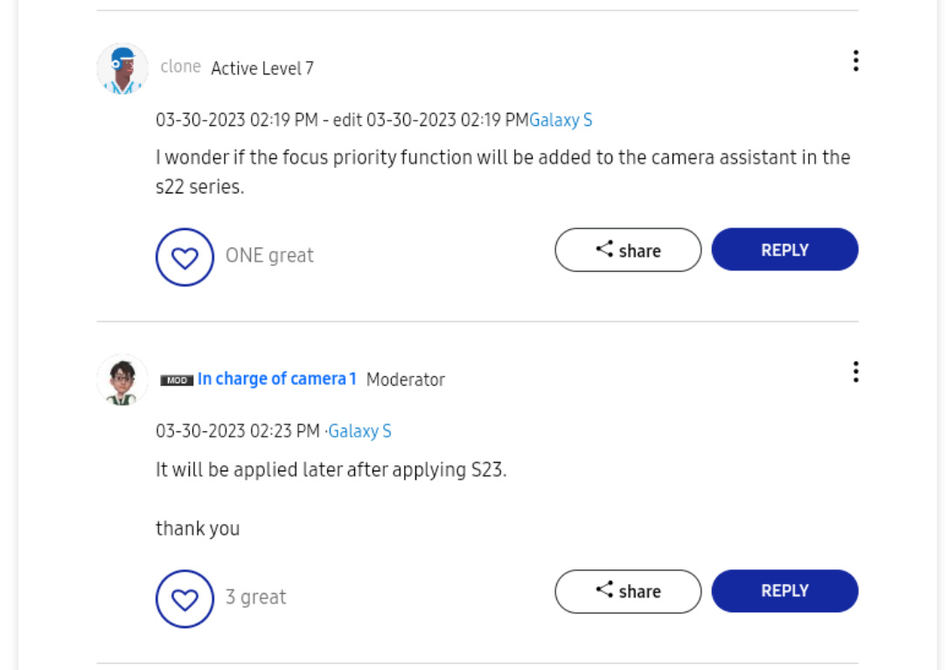Share clone's focus priority post
The width and height of the screenshot is (948, 670).
[628, 250]
